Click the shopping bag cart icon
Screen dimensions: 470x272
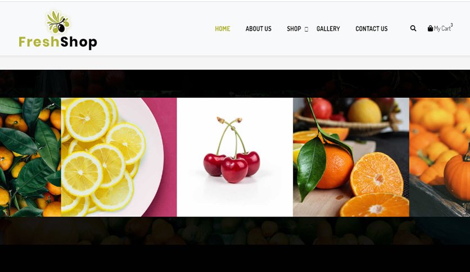click(x=430, y=29)
